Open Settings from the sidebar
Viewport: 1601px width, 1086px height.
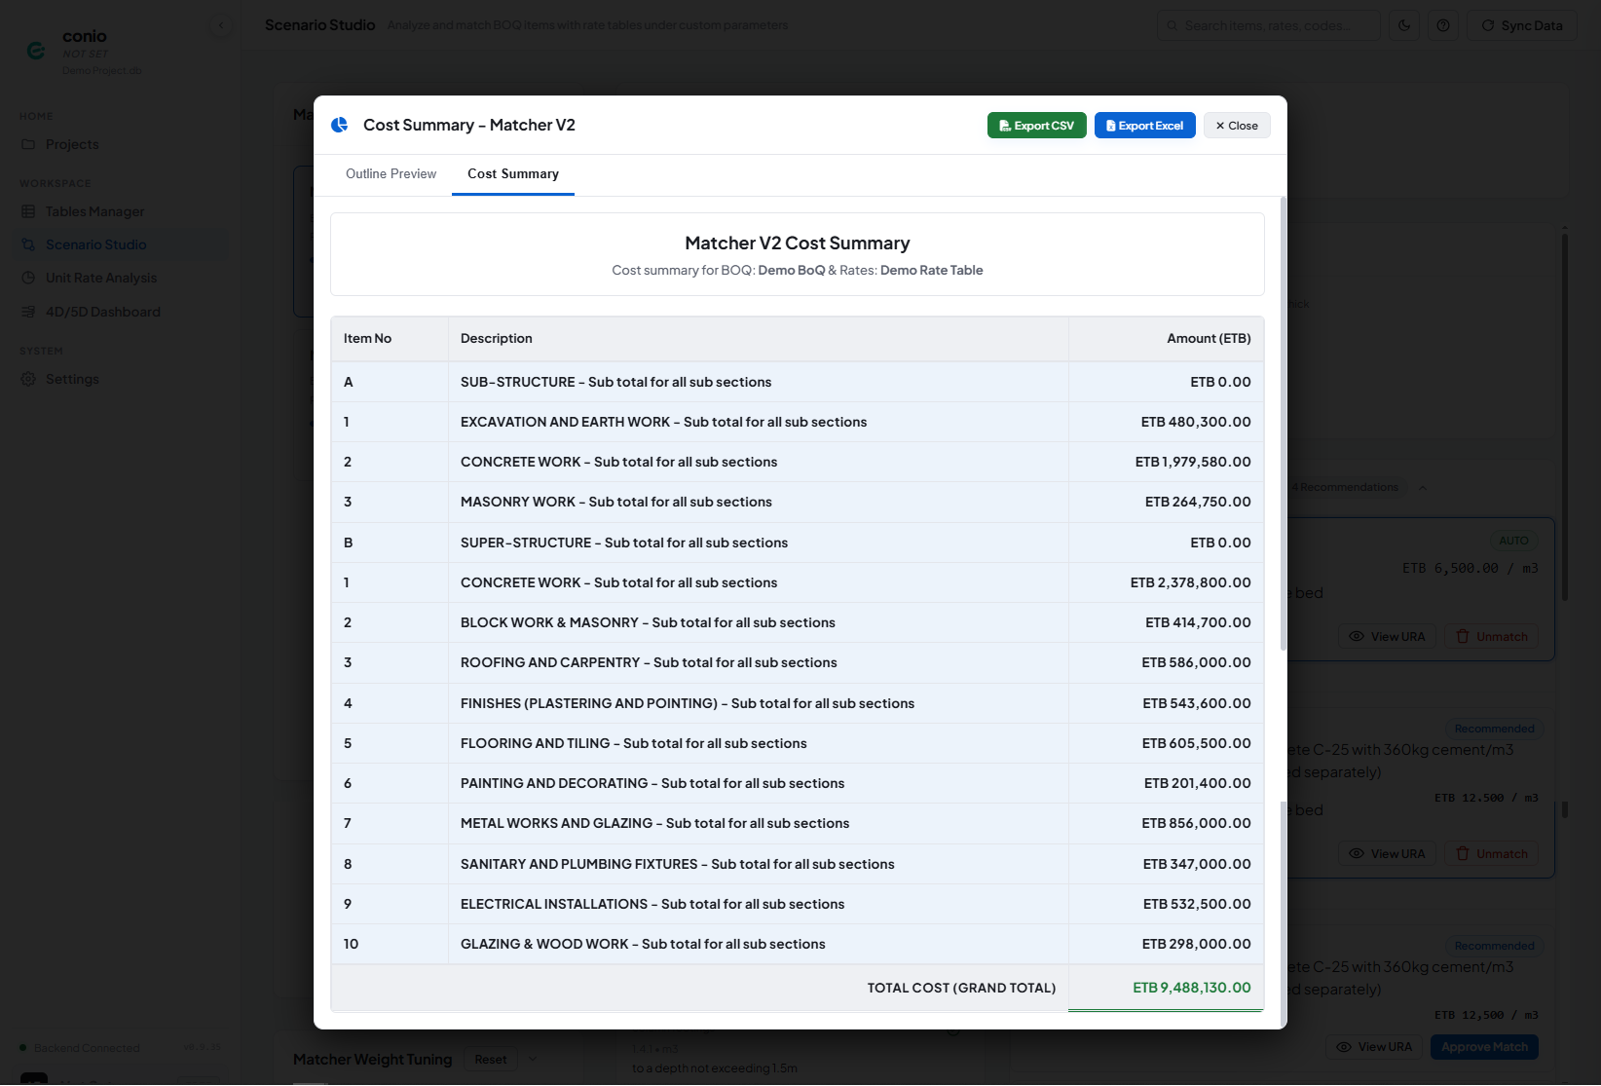coord(122,379)
